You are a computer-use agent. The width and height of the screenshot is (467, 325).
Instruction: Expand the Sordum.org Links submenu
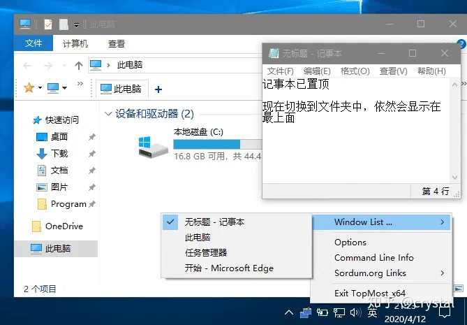click(382, 273)
